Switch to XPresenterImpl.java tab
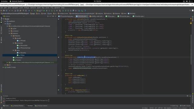The image size is (194, 109). (66, 16)
